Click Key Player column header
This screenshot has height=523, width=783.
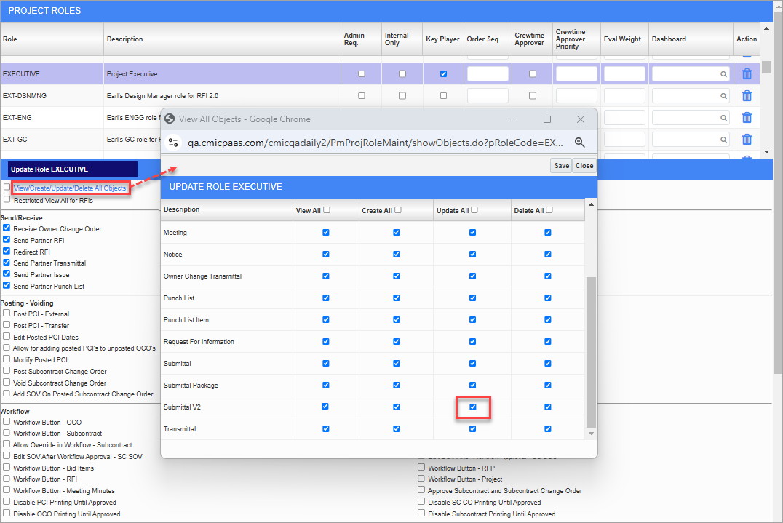click(x=442, y=39)
